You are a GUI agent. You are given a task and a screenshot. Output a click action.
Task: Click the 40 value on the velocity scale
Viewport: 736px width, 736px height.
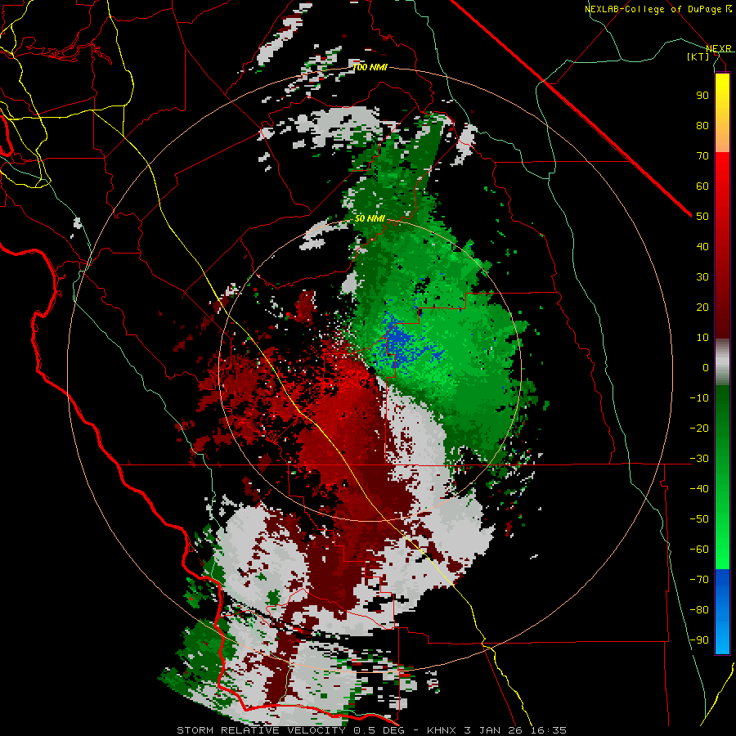(702, 246)
